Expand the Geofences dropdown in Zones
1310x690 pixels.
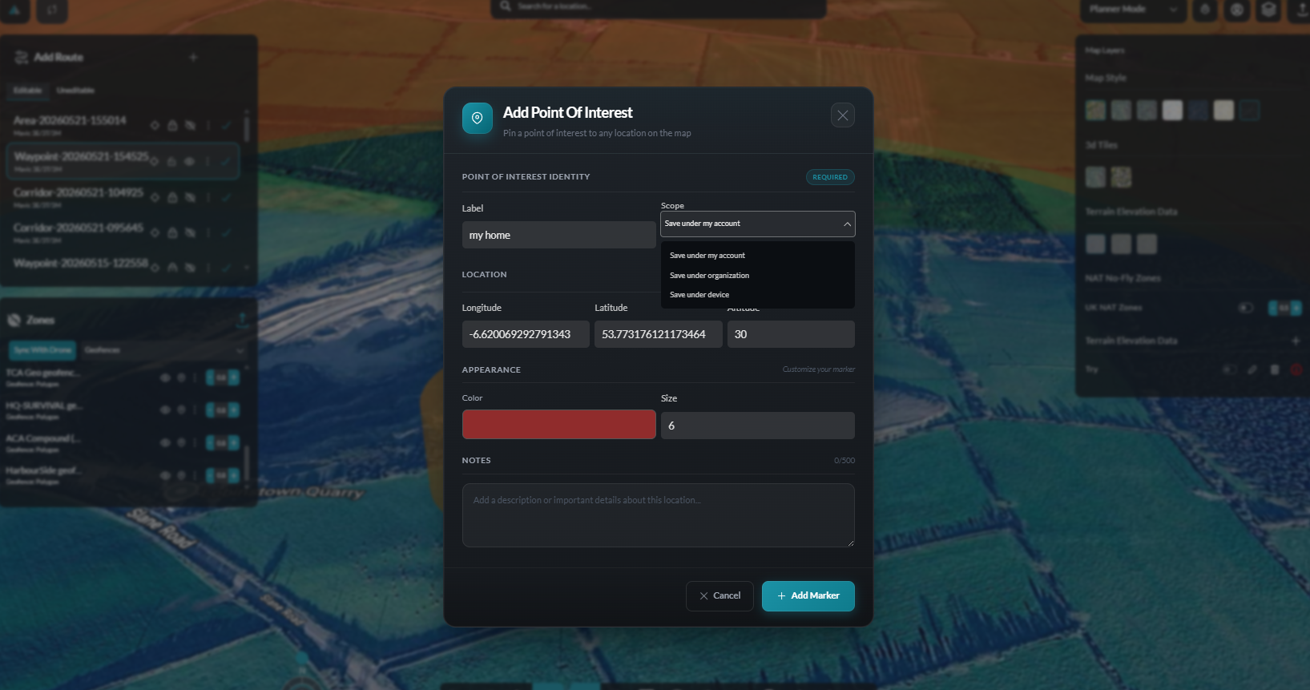coord(164,350)
